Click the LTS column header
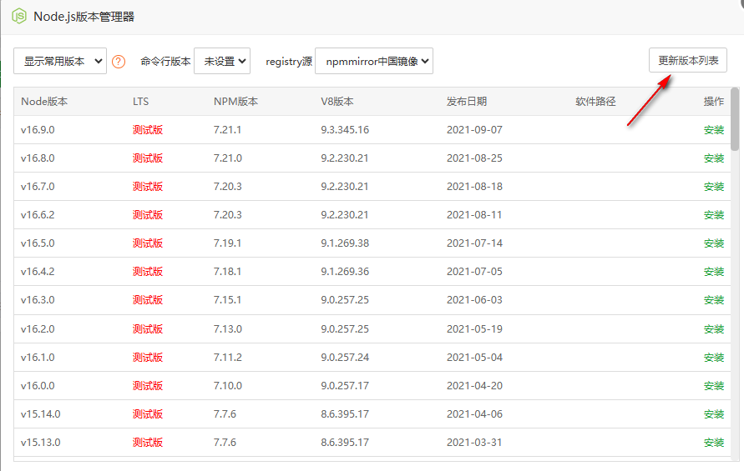The width and height of the screenshot is (744, 471). 140,102
